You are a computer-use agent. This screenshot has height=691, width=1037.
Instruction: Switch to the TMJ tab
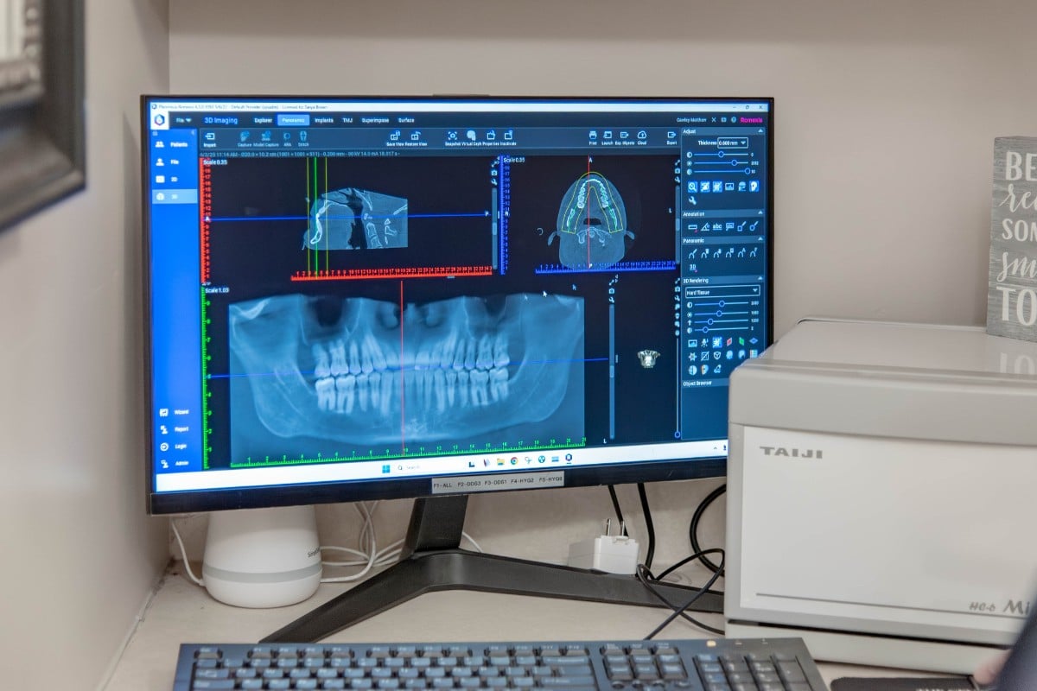[x=347, y=120]
